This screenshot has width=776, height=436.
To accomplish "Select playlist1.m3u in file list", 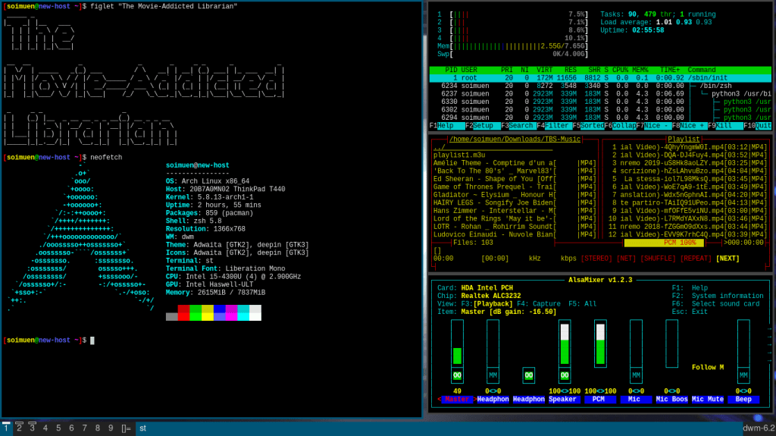I will (459, 155).
